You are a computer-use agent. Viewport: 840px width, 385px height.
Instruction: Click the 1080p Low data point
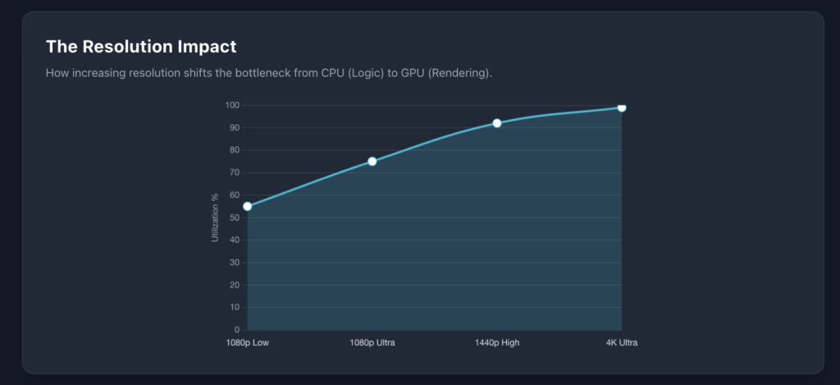(x=248, y=206)
